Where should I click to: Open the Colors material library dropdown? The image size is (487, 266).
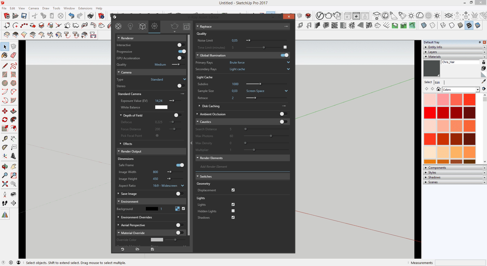[x=461, y=89]
